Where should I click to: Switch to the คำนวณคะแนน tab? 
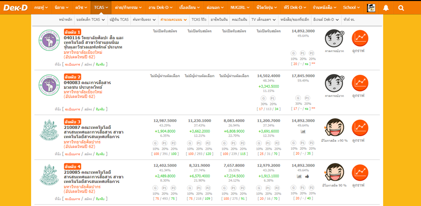click(x=173, y=20)
